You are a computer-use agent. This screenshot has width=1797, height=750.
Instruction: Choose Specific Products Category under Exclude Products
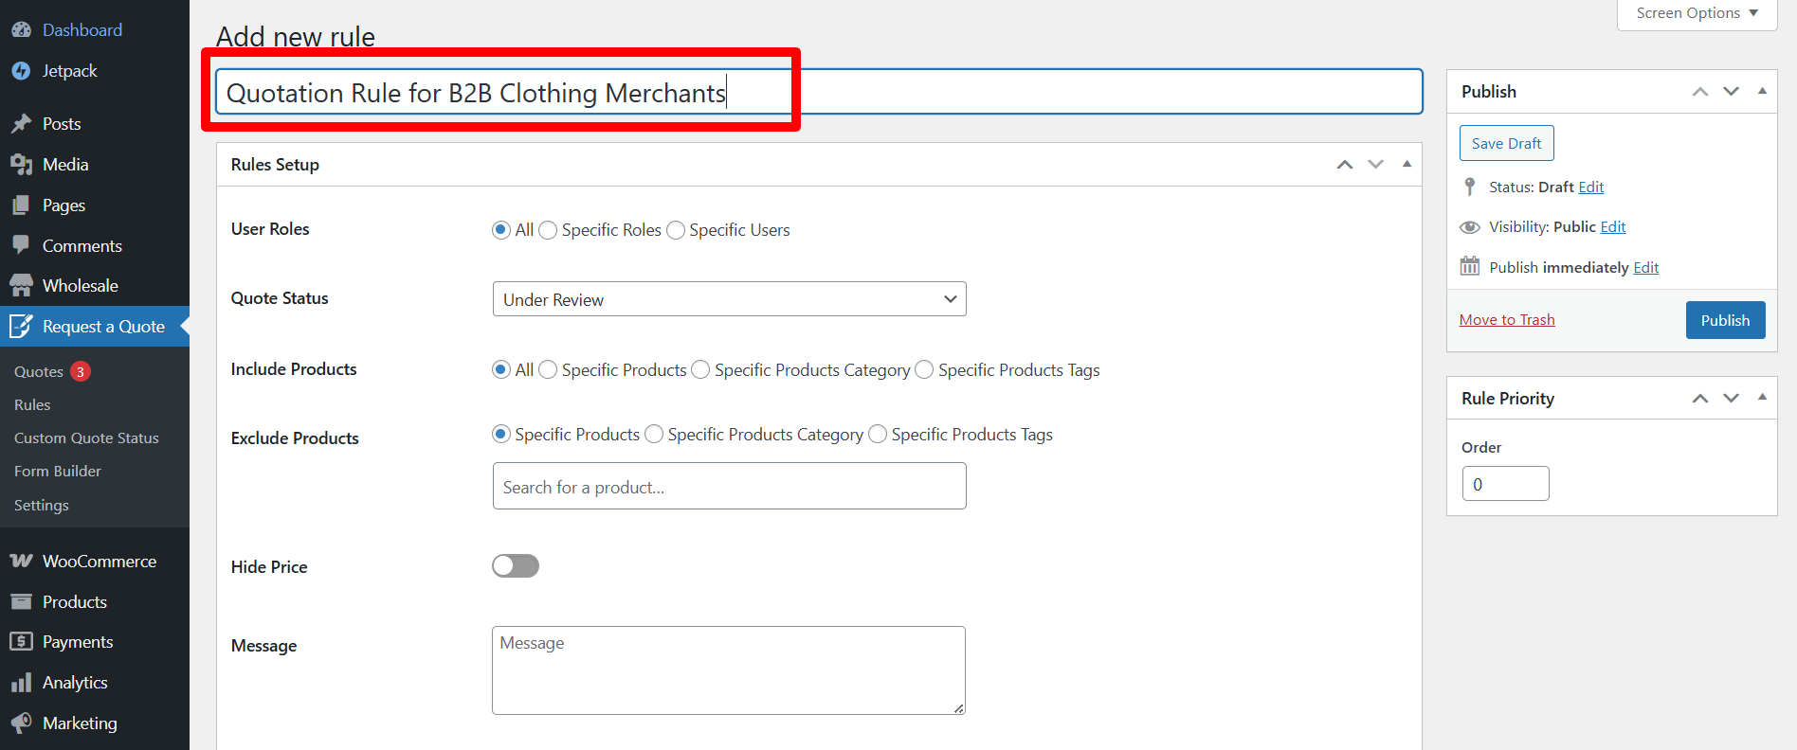pyautogui.click(x=654, y=434)
